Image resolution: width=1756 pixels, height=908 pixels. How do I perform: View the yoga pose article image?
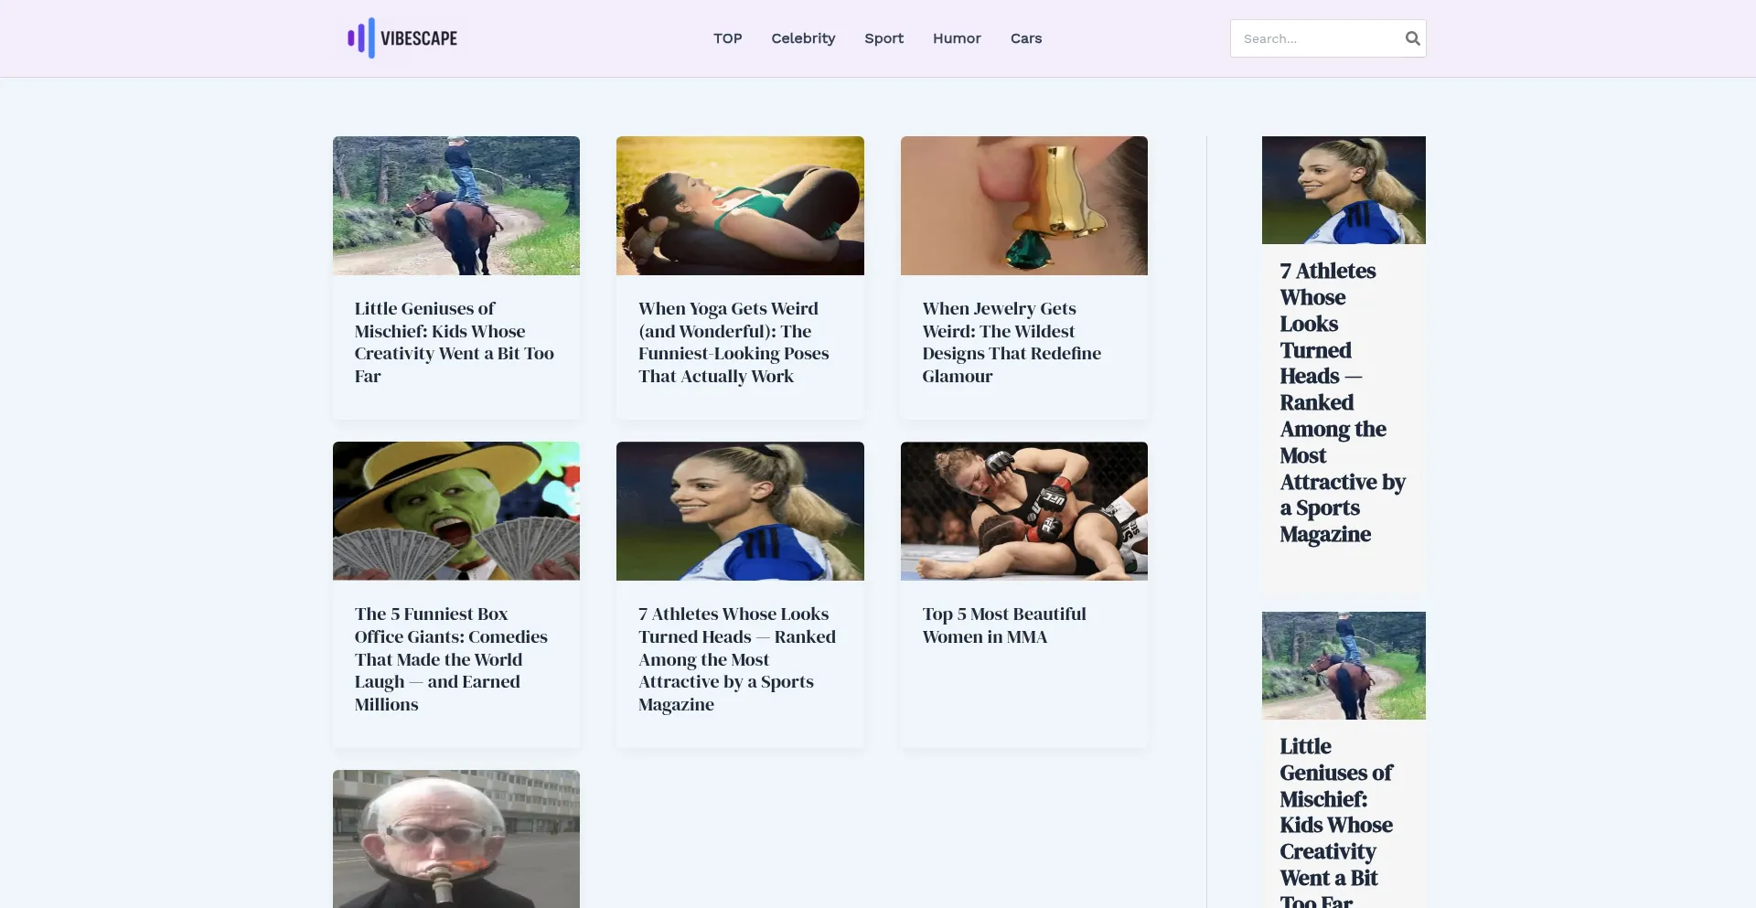[x=740, y=206]
